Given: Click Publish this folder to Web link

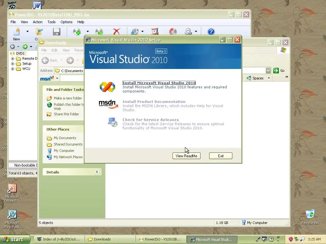Looking at the screenshot, I should 69,106.
